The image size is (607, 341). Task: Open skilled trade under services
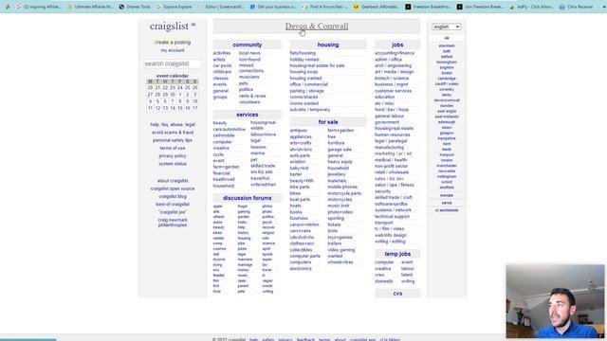pyautogui.click(x=263, y=166)
